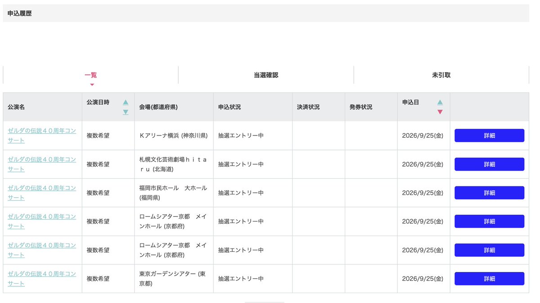Sort 申込日 descending with pink down arrow
Image resolution: width=540 pixels, height=303 pixels.
pyautogui.click(x=440, y=112)
